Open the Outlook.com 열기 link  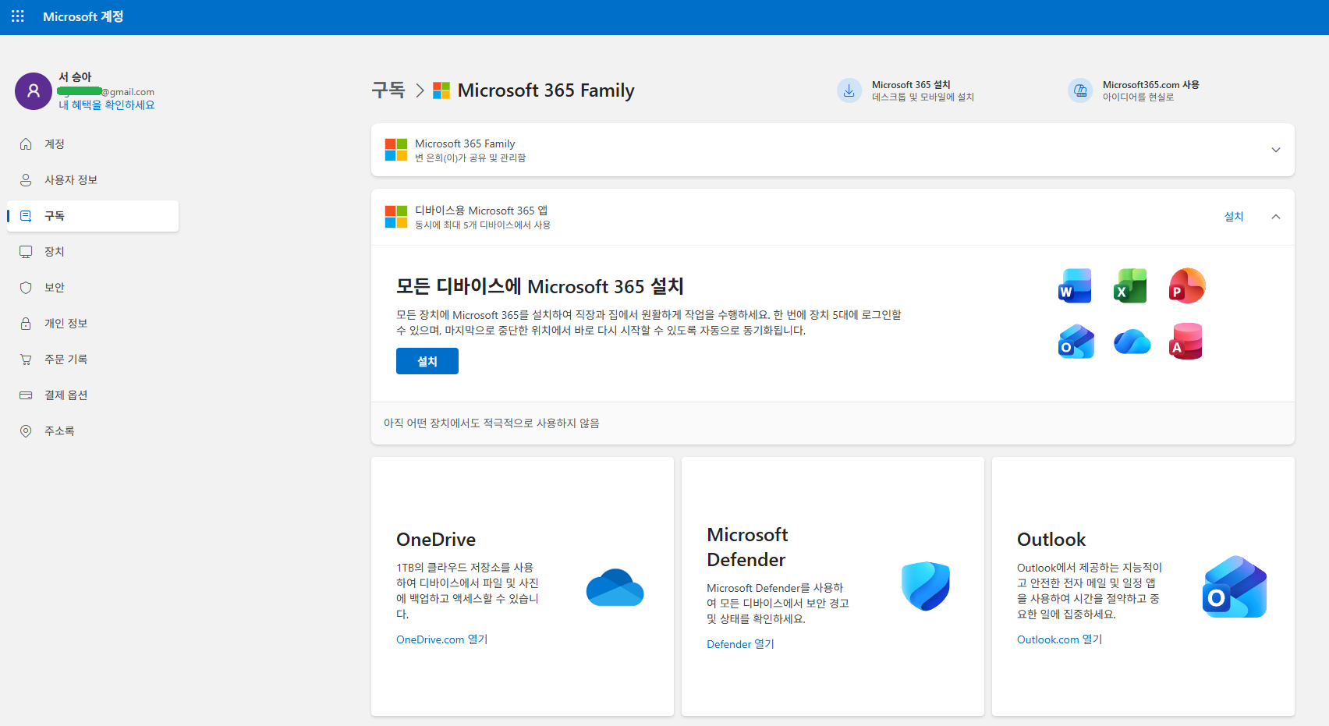(1059, 639)
